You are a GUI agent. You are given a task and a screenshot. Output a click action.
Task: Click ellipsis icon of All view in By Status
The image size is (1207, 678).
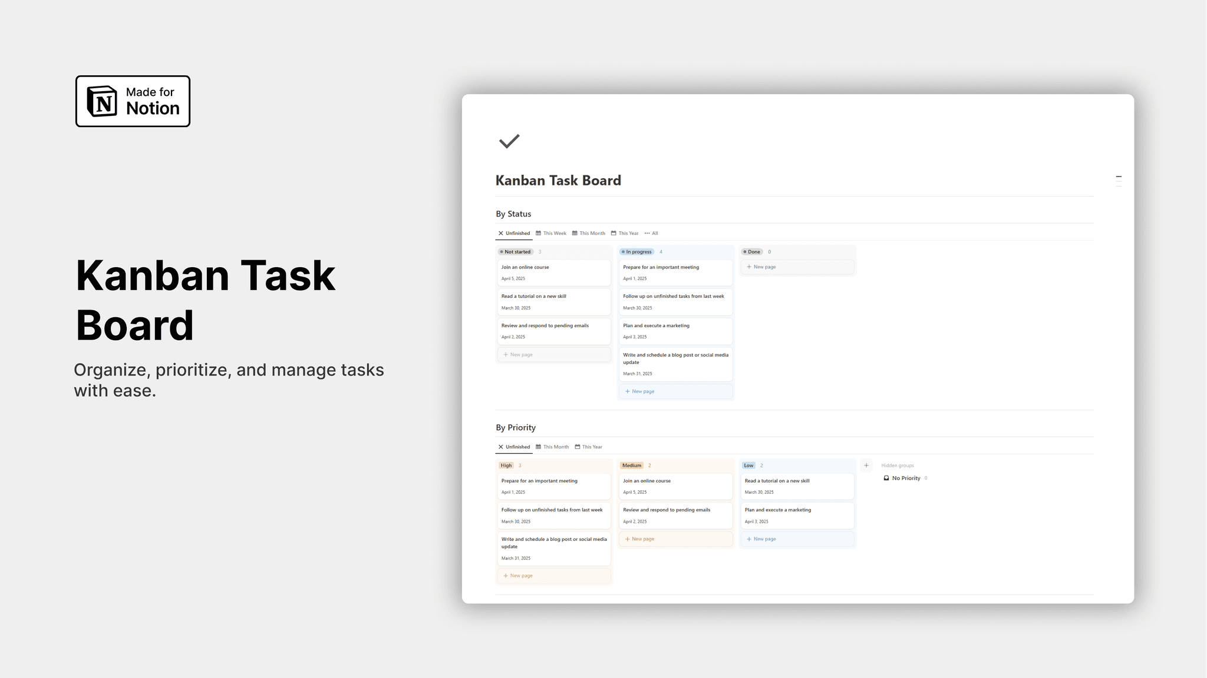pyautogui.click(x=647, y=233)
